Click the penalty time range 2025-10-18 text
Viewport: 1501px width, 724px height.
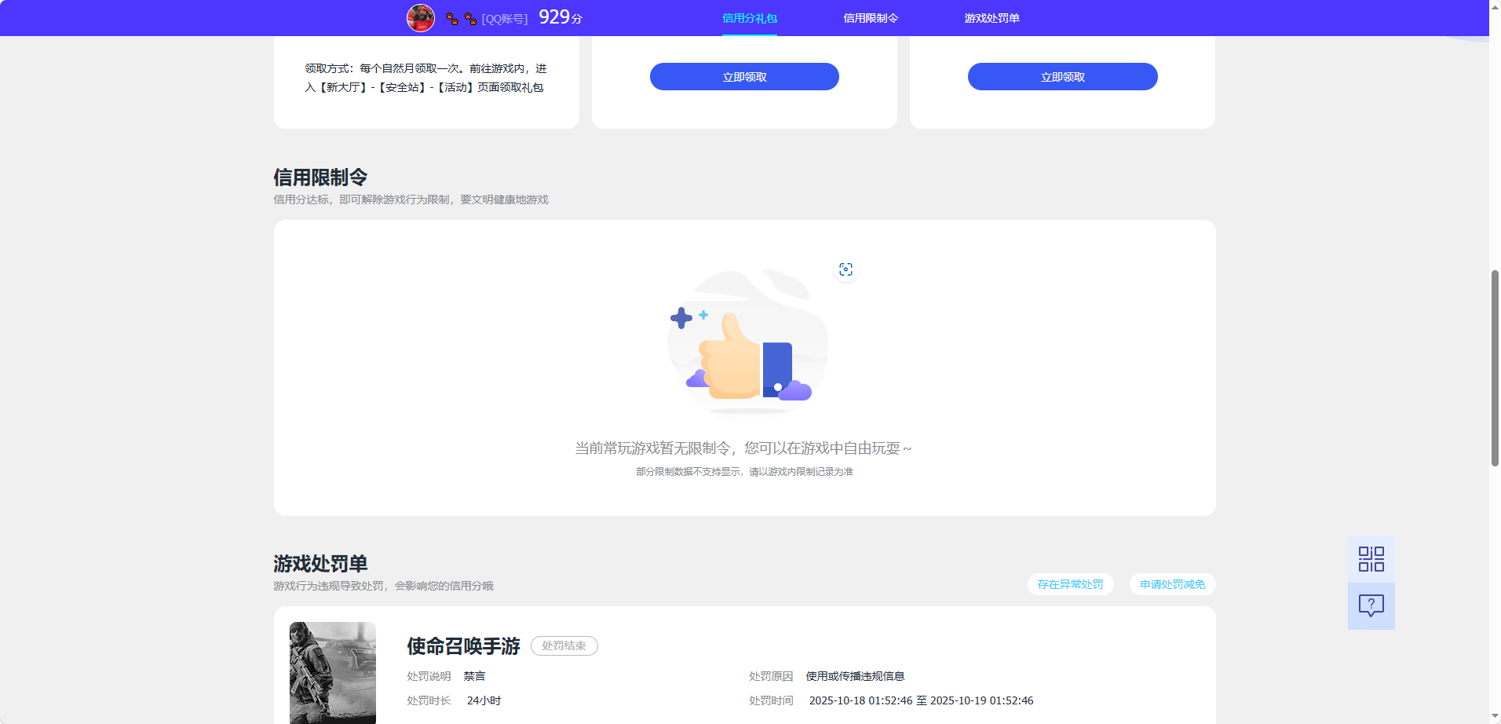(921, 700)
